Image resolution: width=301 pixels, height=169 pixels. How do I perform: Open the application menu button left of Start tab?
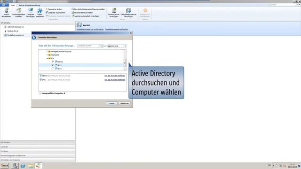coord(4,5)
